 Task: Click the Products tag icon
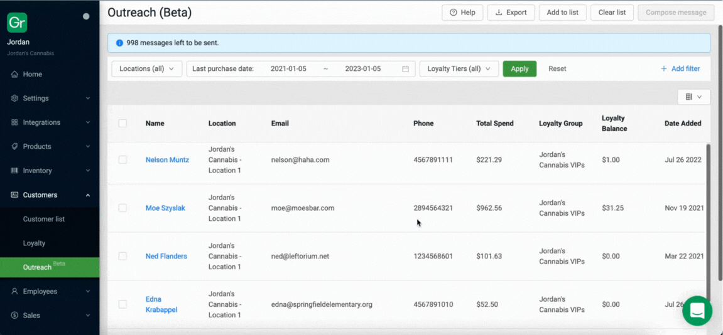14,146
